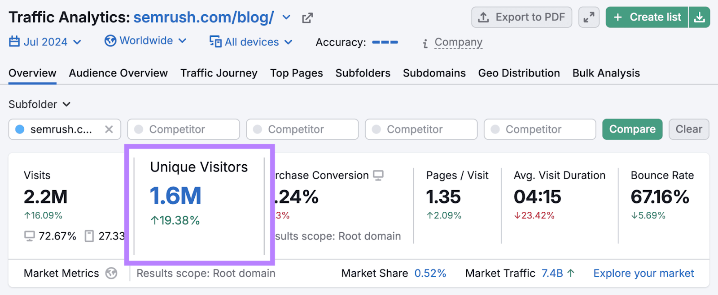Click the 23.42% decrease under Avg. Visit Duration
The image size is (718, 295).
[x=534, y=215]
